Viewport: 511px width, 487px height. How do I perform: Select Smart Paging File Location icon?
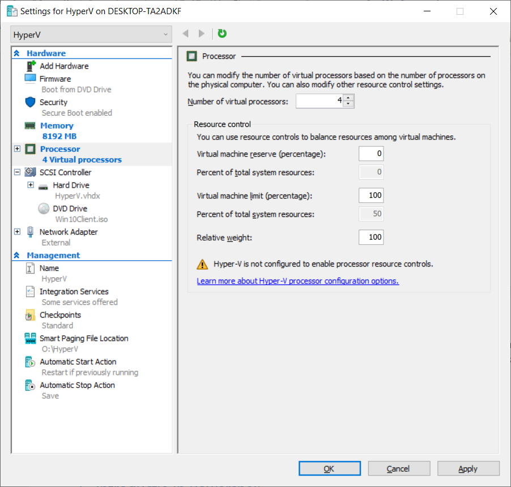(x=31, y=338)
